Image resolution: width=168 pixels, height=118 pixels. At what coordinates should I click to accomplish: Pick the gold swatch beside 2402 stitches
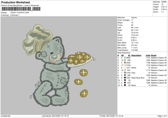[125, 63]
